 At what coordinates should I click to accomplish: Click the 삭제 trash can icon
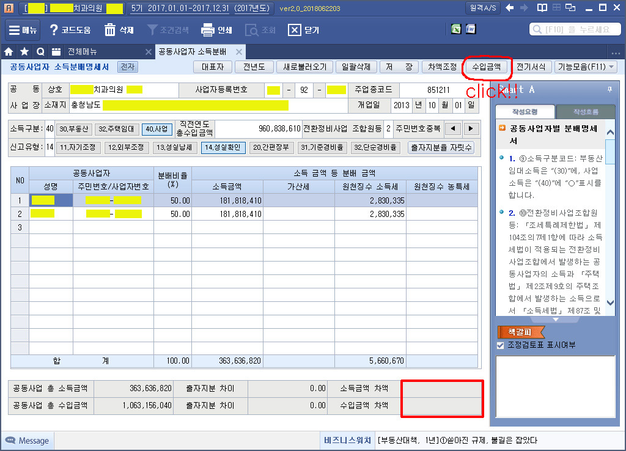[x=110, y=30]
